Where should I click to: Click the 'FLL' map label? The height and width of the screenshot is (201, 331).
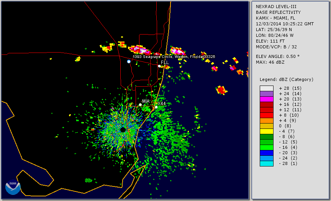point(165,63)
